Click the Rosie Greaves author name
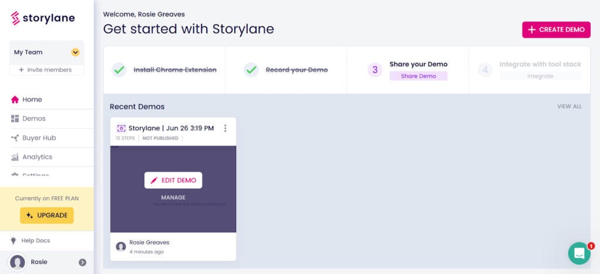The image size is (600, 274). (149, 242)
